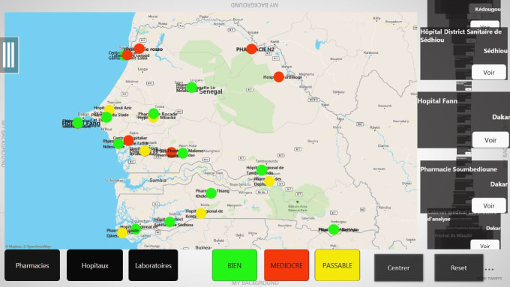Open Voir for Hôpital District Sanitaire de Sédhiou
The height and width of the screenshot is (287, 510).
pyautogui.click(x=488, y=73)
